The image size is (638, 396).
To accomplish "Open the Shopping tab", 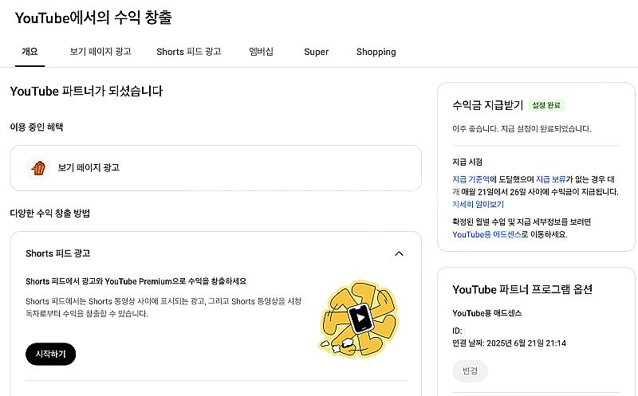I will pyautogui.click(x=376, y=52).
